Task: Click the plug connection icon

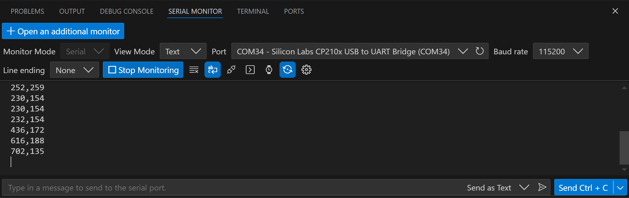Action: (x=231, y=70)
